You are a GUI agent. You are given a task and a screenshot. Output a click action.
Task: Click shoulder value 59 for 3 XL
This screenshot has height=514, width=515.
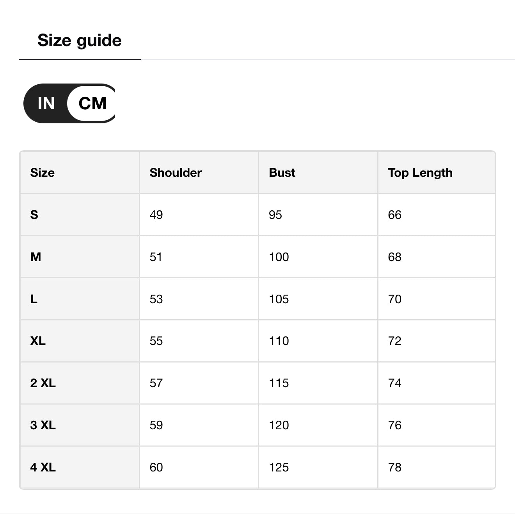(x=156, y=425)
